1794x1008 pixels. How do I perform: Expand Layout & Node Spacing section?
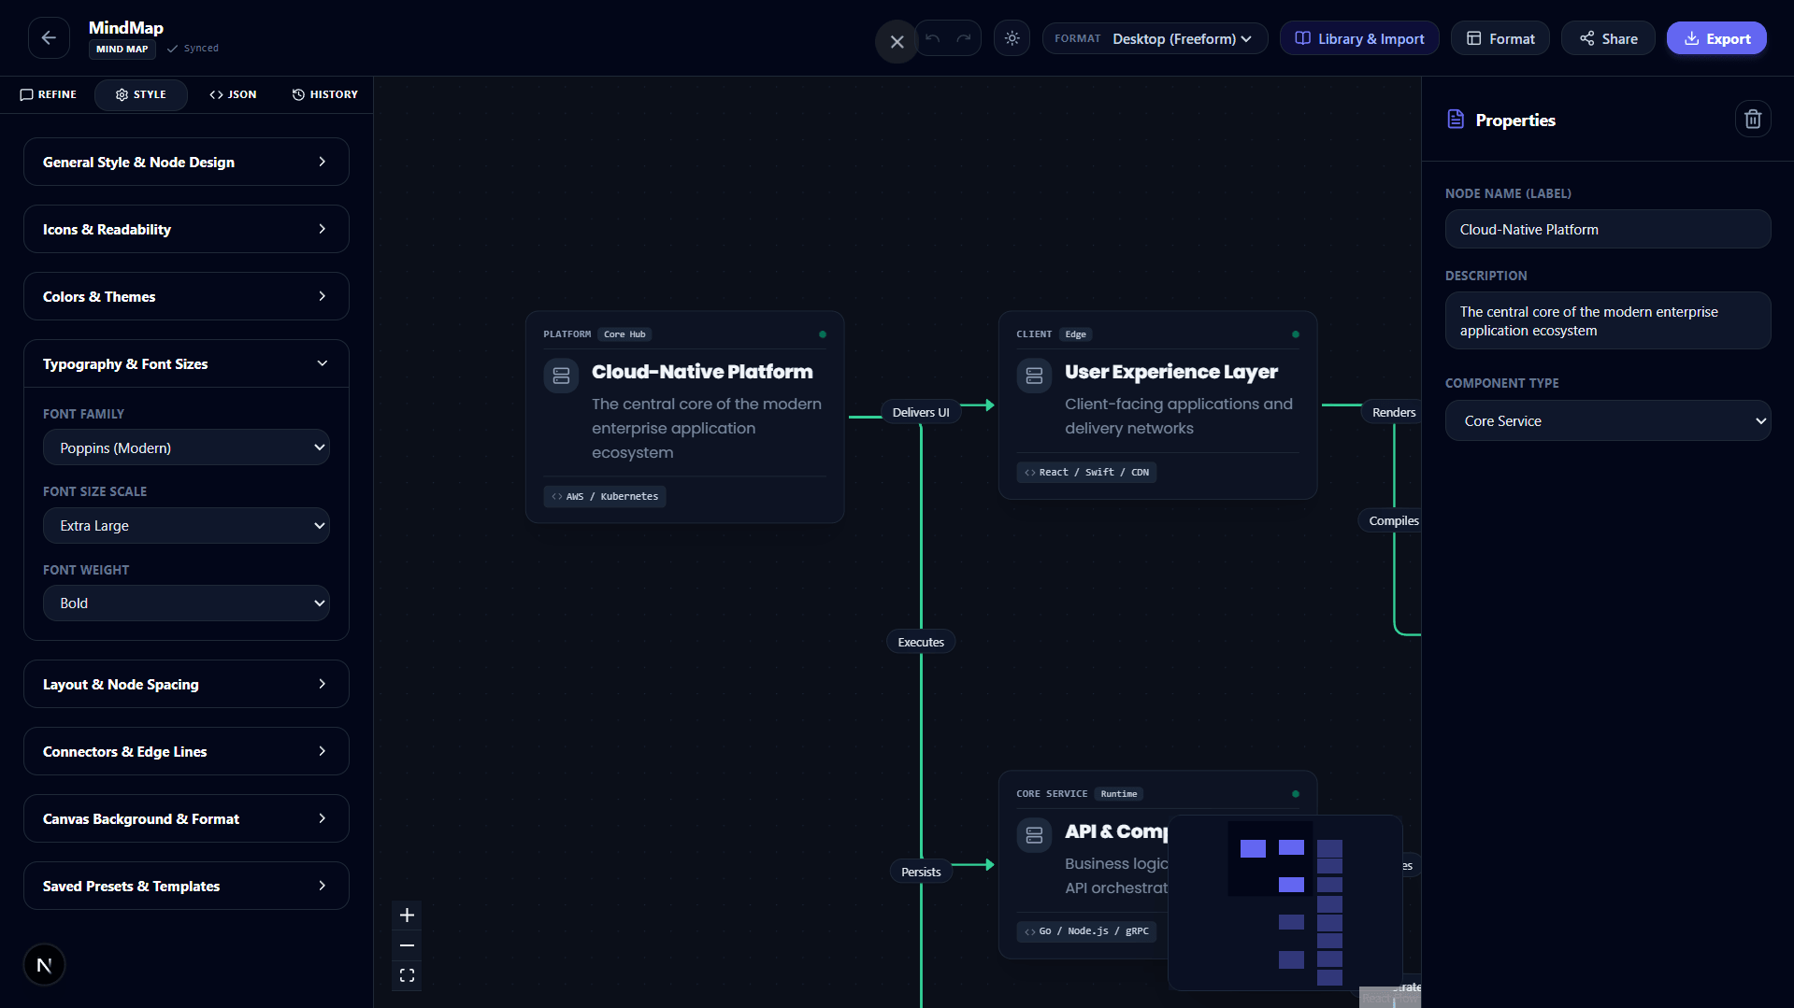(186, 684)
